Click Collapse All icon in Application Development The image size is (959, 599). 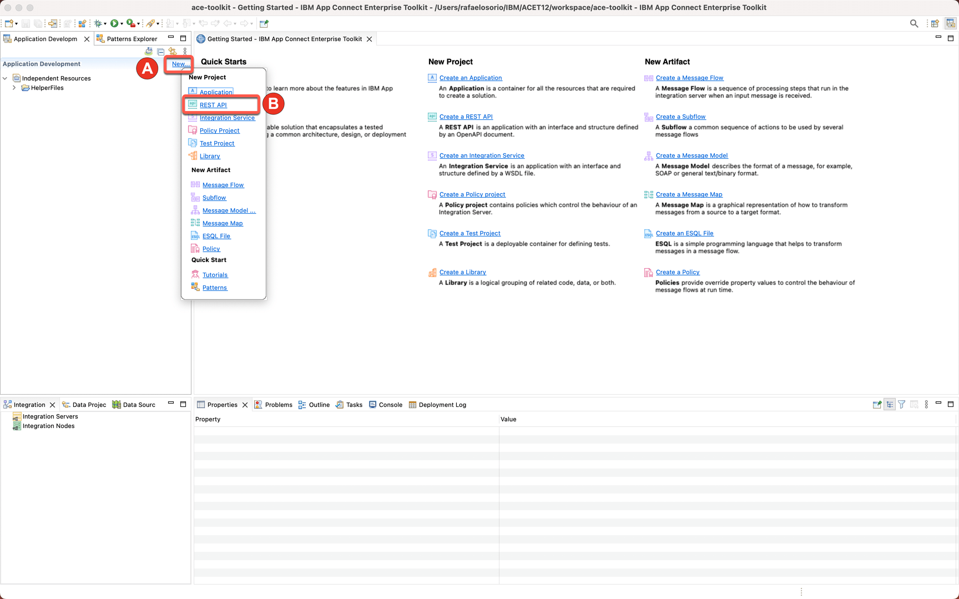coord(160,52)
